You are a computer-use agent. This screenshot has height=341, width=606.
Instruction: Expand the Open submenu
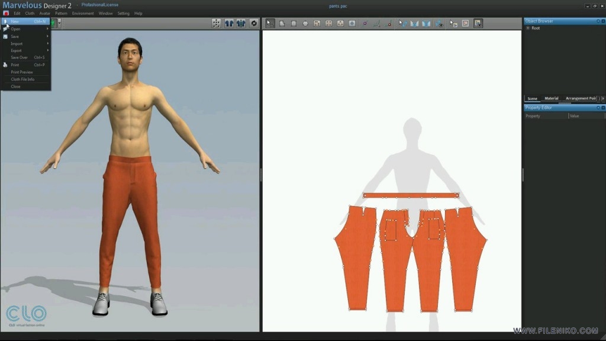pyautogui.click(x=25, y=29)
